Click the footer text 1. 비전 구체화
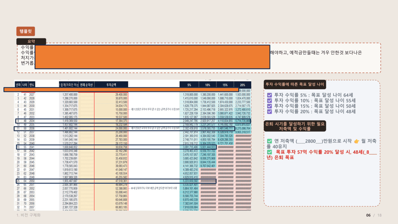The height and width of the screenshot is (224, 398). (x=29, y=215)
